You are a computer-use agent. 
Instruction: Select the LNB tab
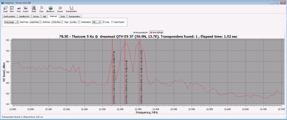44,16
